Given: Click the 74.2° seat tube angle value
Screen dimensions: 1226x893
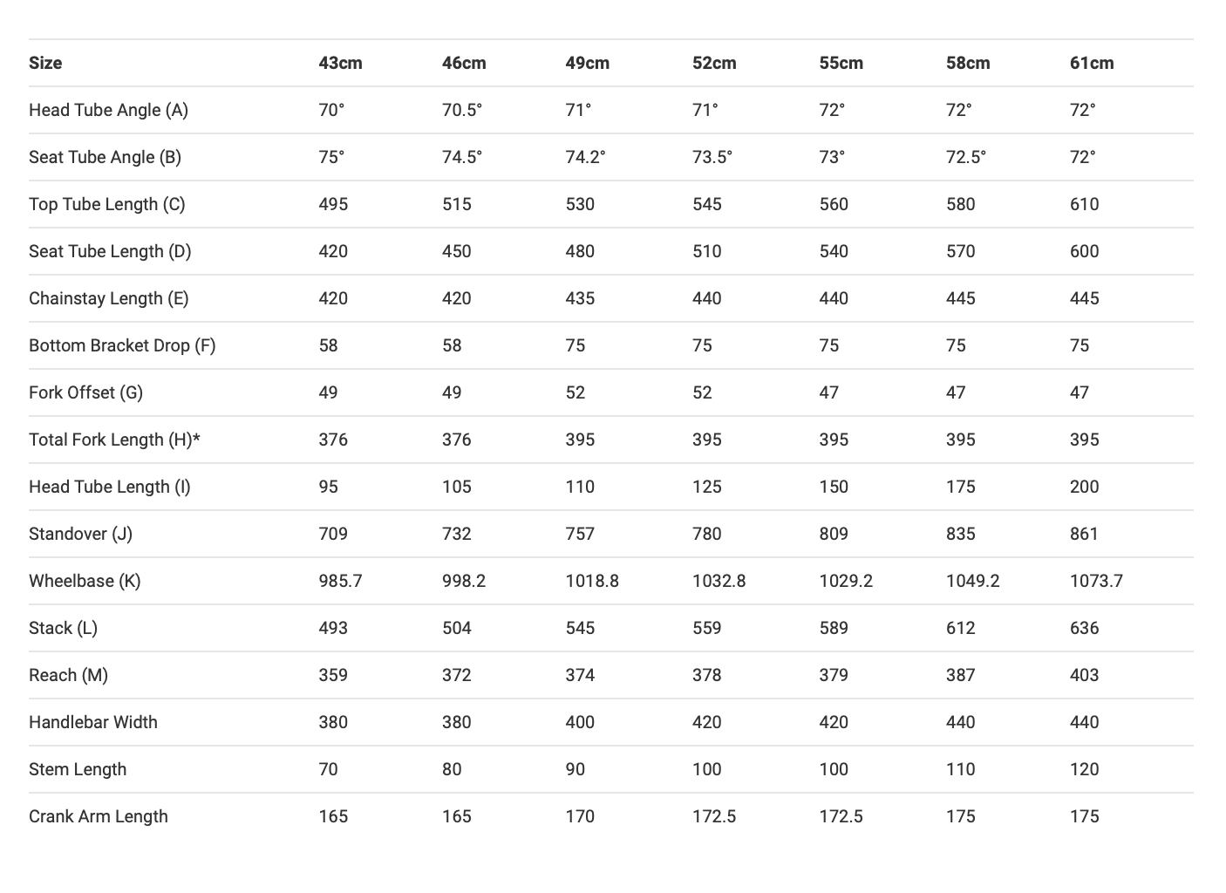Looking at the screenshot, I should [585, 157].
